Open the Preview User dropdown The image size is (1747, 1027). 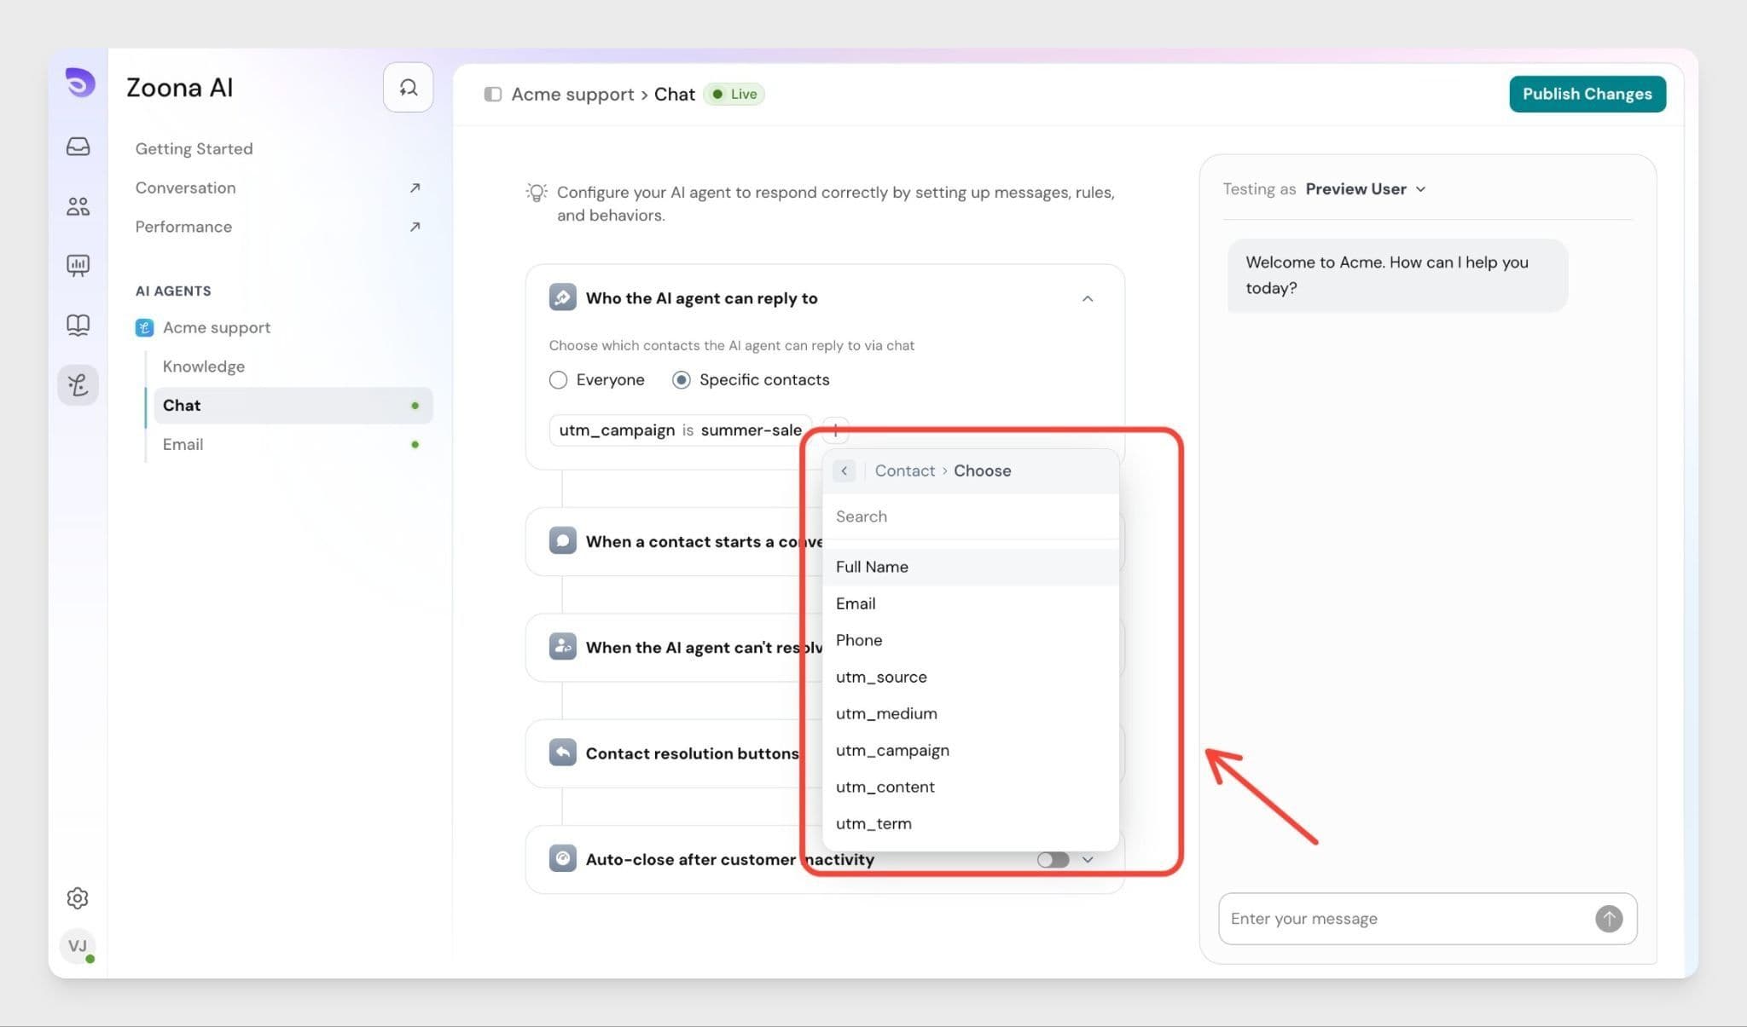[1366, 189]
